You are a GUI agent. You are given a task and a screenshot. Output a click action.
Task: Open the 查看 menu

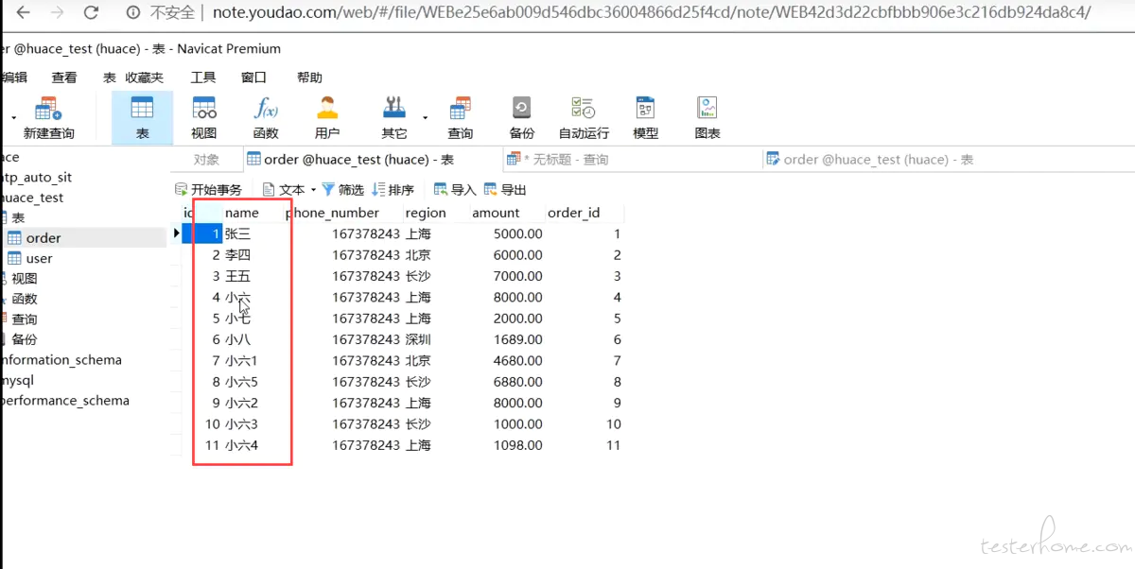click(x=64, y=78)
